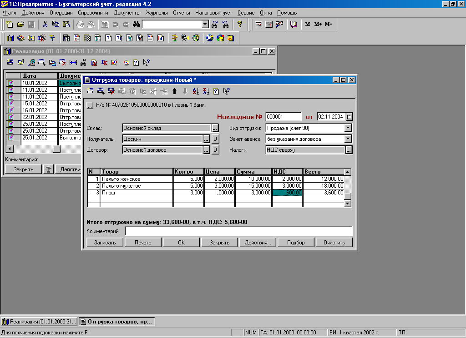Click the magnifier view icon in Реализация toolbar

(x=31, y=62)
